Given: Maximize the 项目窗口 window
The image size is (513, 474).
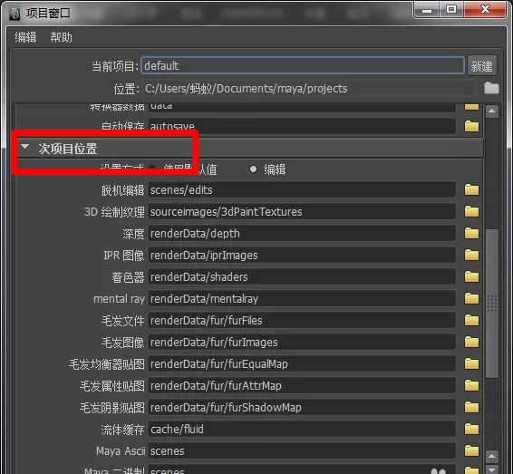Looking at the screenshot, I should (451, 9).
